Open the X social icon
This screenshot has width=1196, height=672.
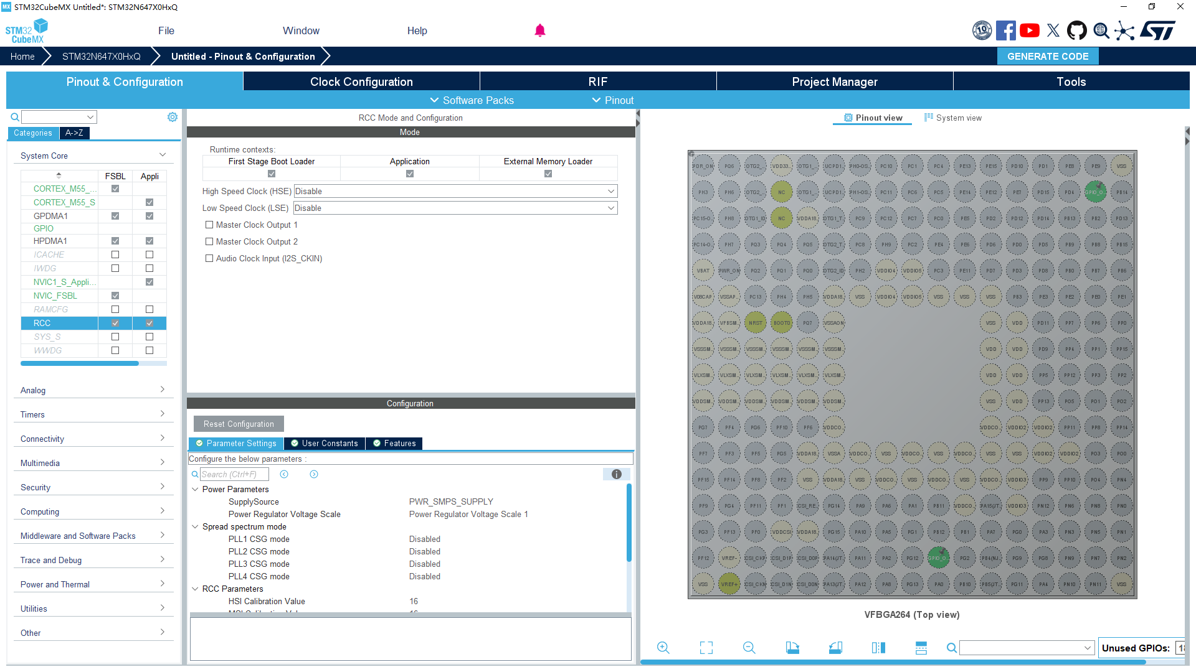tap(1053, 30)
